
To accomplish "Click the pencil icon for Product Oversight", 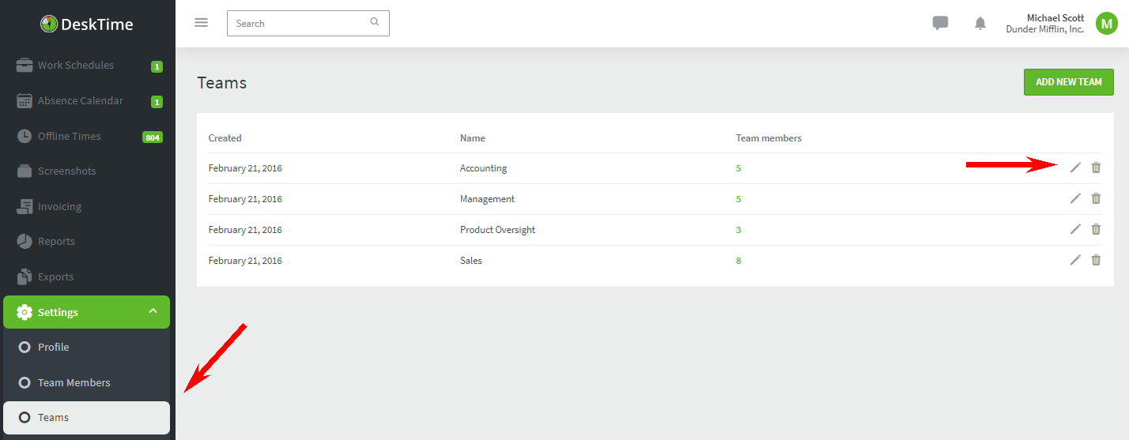I will point(1075,229).
